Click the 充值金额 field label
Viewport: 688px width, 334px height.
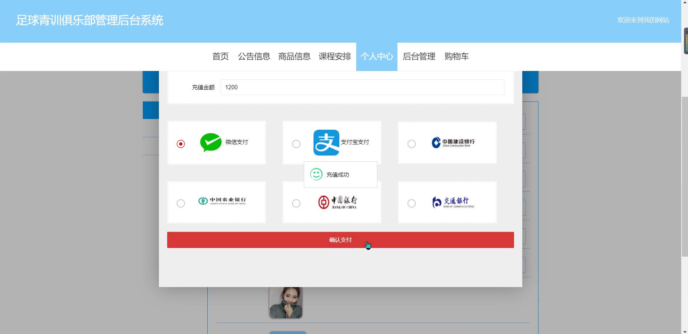(x=203, y=87)
